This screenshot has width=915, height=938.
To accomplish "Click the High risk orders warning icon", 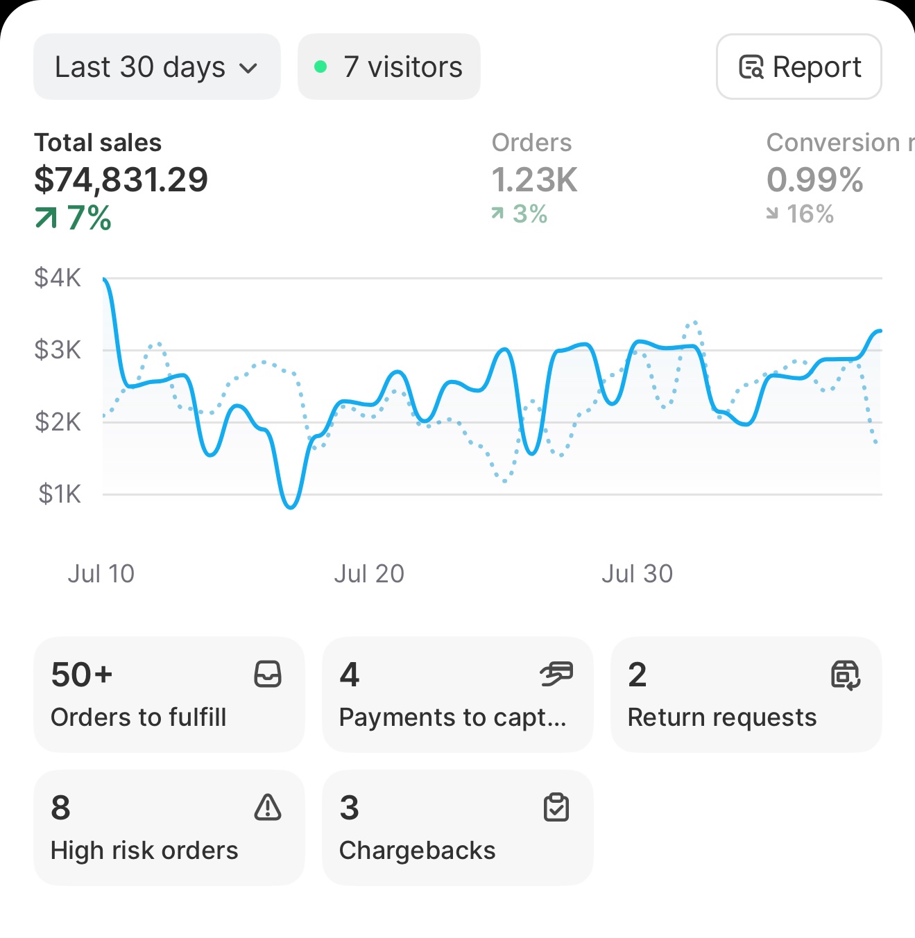I will [267, 807].
